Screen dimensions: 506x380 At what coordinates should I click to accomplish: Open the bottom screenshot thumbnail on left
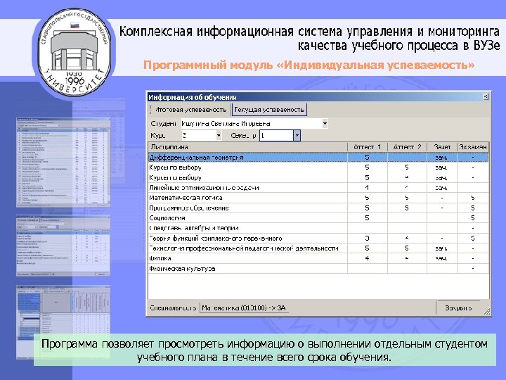pos(63,322)
